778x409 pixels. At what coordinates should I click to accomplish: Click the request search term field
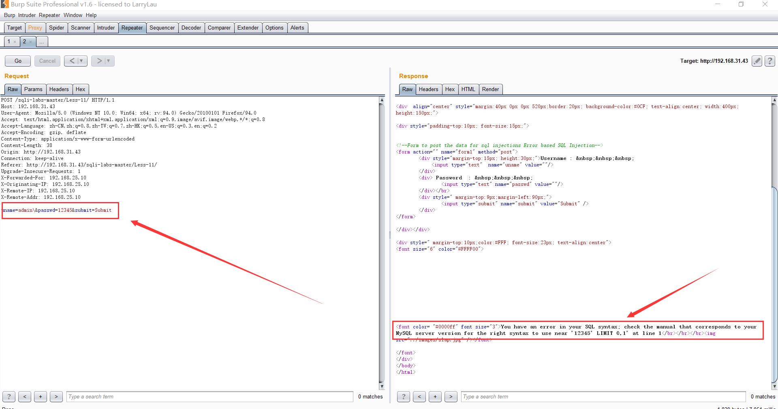click(210, 397)
